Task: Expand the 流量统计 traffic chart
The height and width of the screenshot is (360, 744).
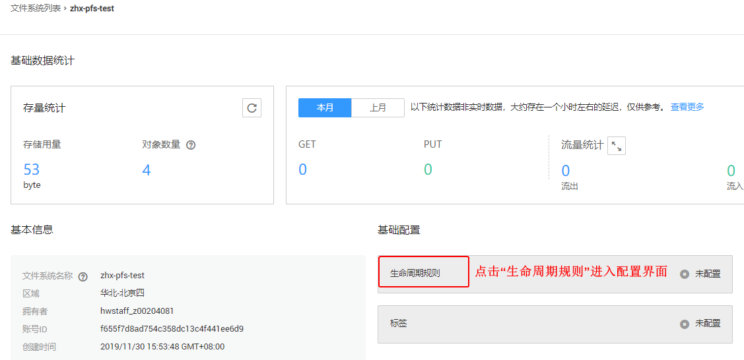Action: pos(617,146)
